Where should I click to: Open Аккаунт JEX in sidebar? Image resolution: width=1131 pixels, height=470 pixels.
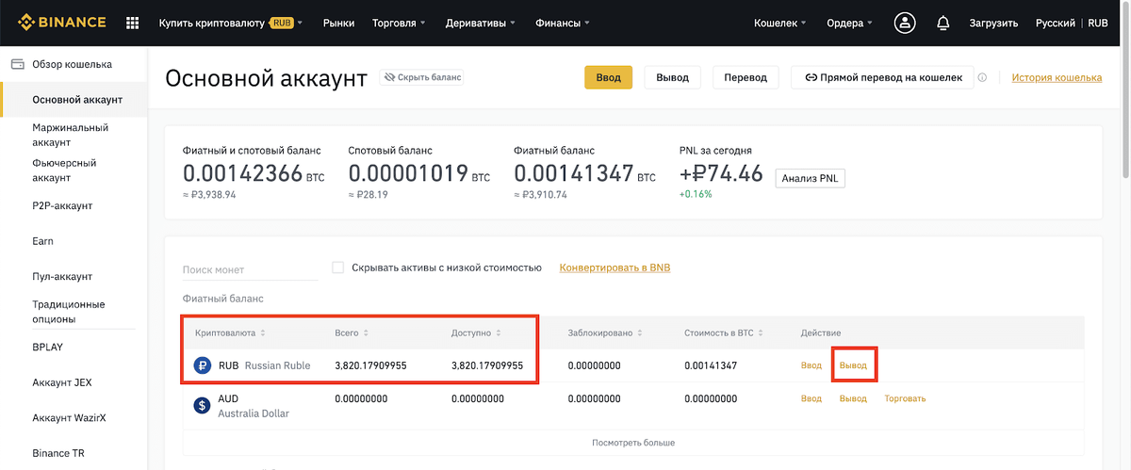(x=62, y=382)
